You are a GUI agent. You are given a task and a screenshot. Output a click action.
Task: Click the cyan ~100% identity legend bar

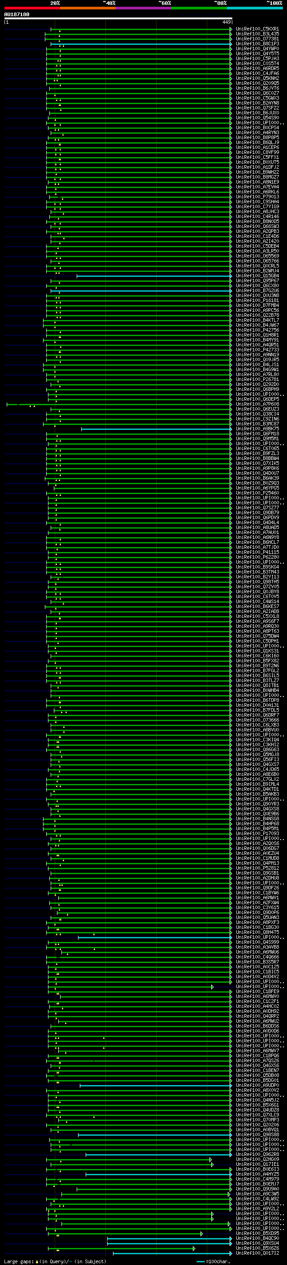255,8
